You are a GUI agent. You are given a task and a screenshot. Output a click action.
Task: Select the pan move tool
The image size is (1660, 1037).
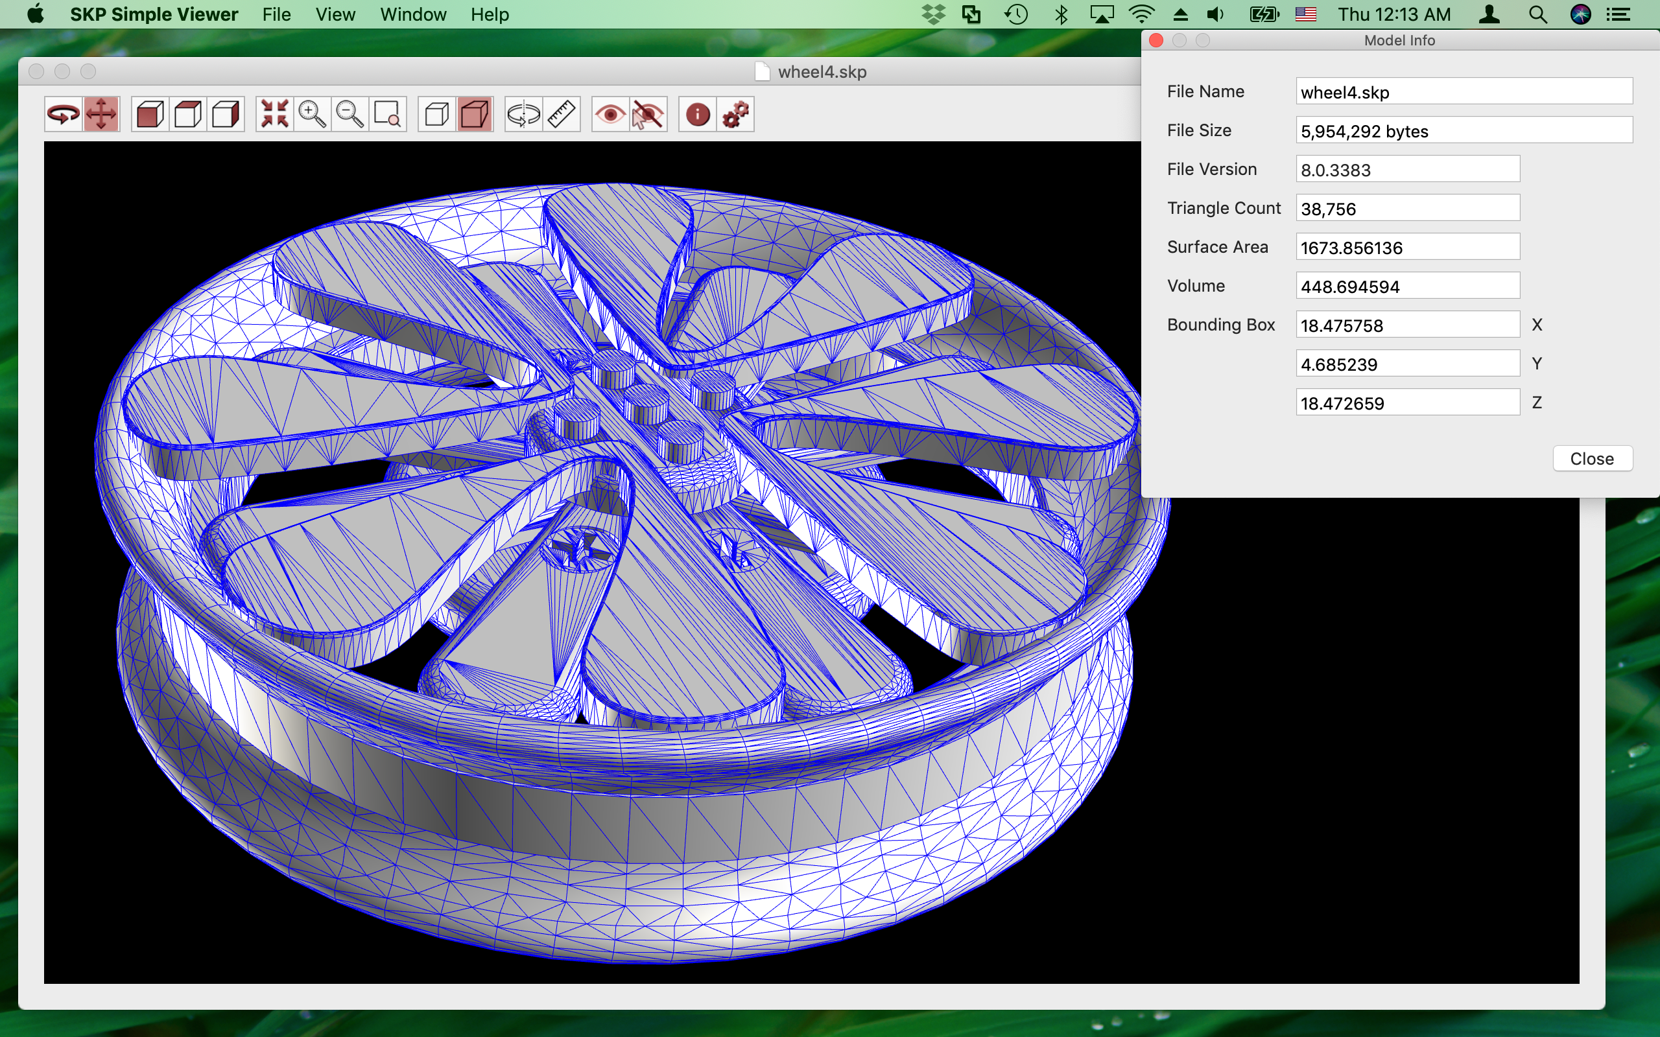102,115
